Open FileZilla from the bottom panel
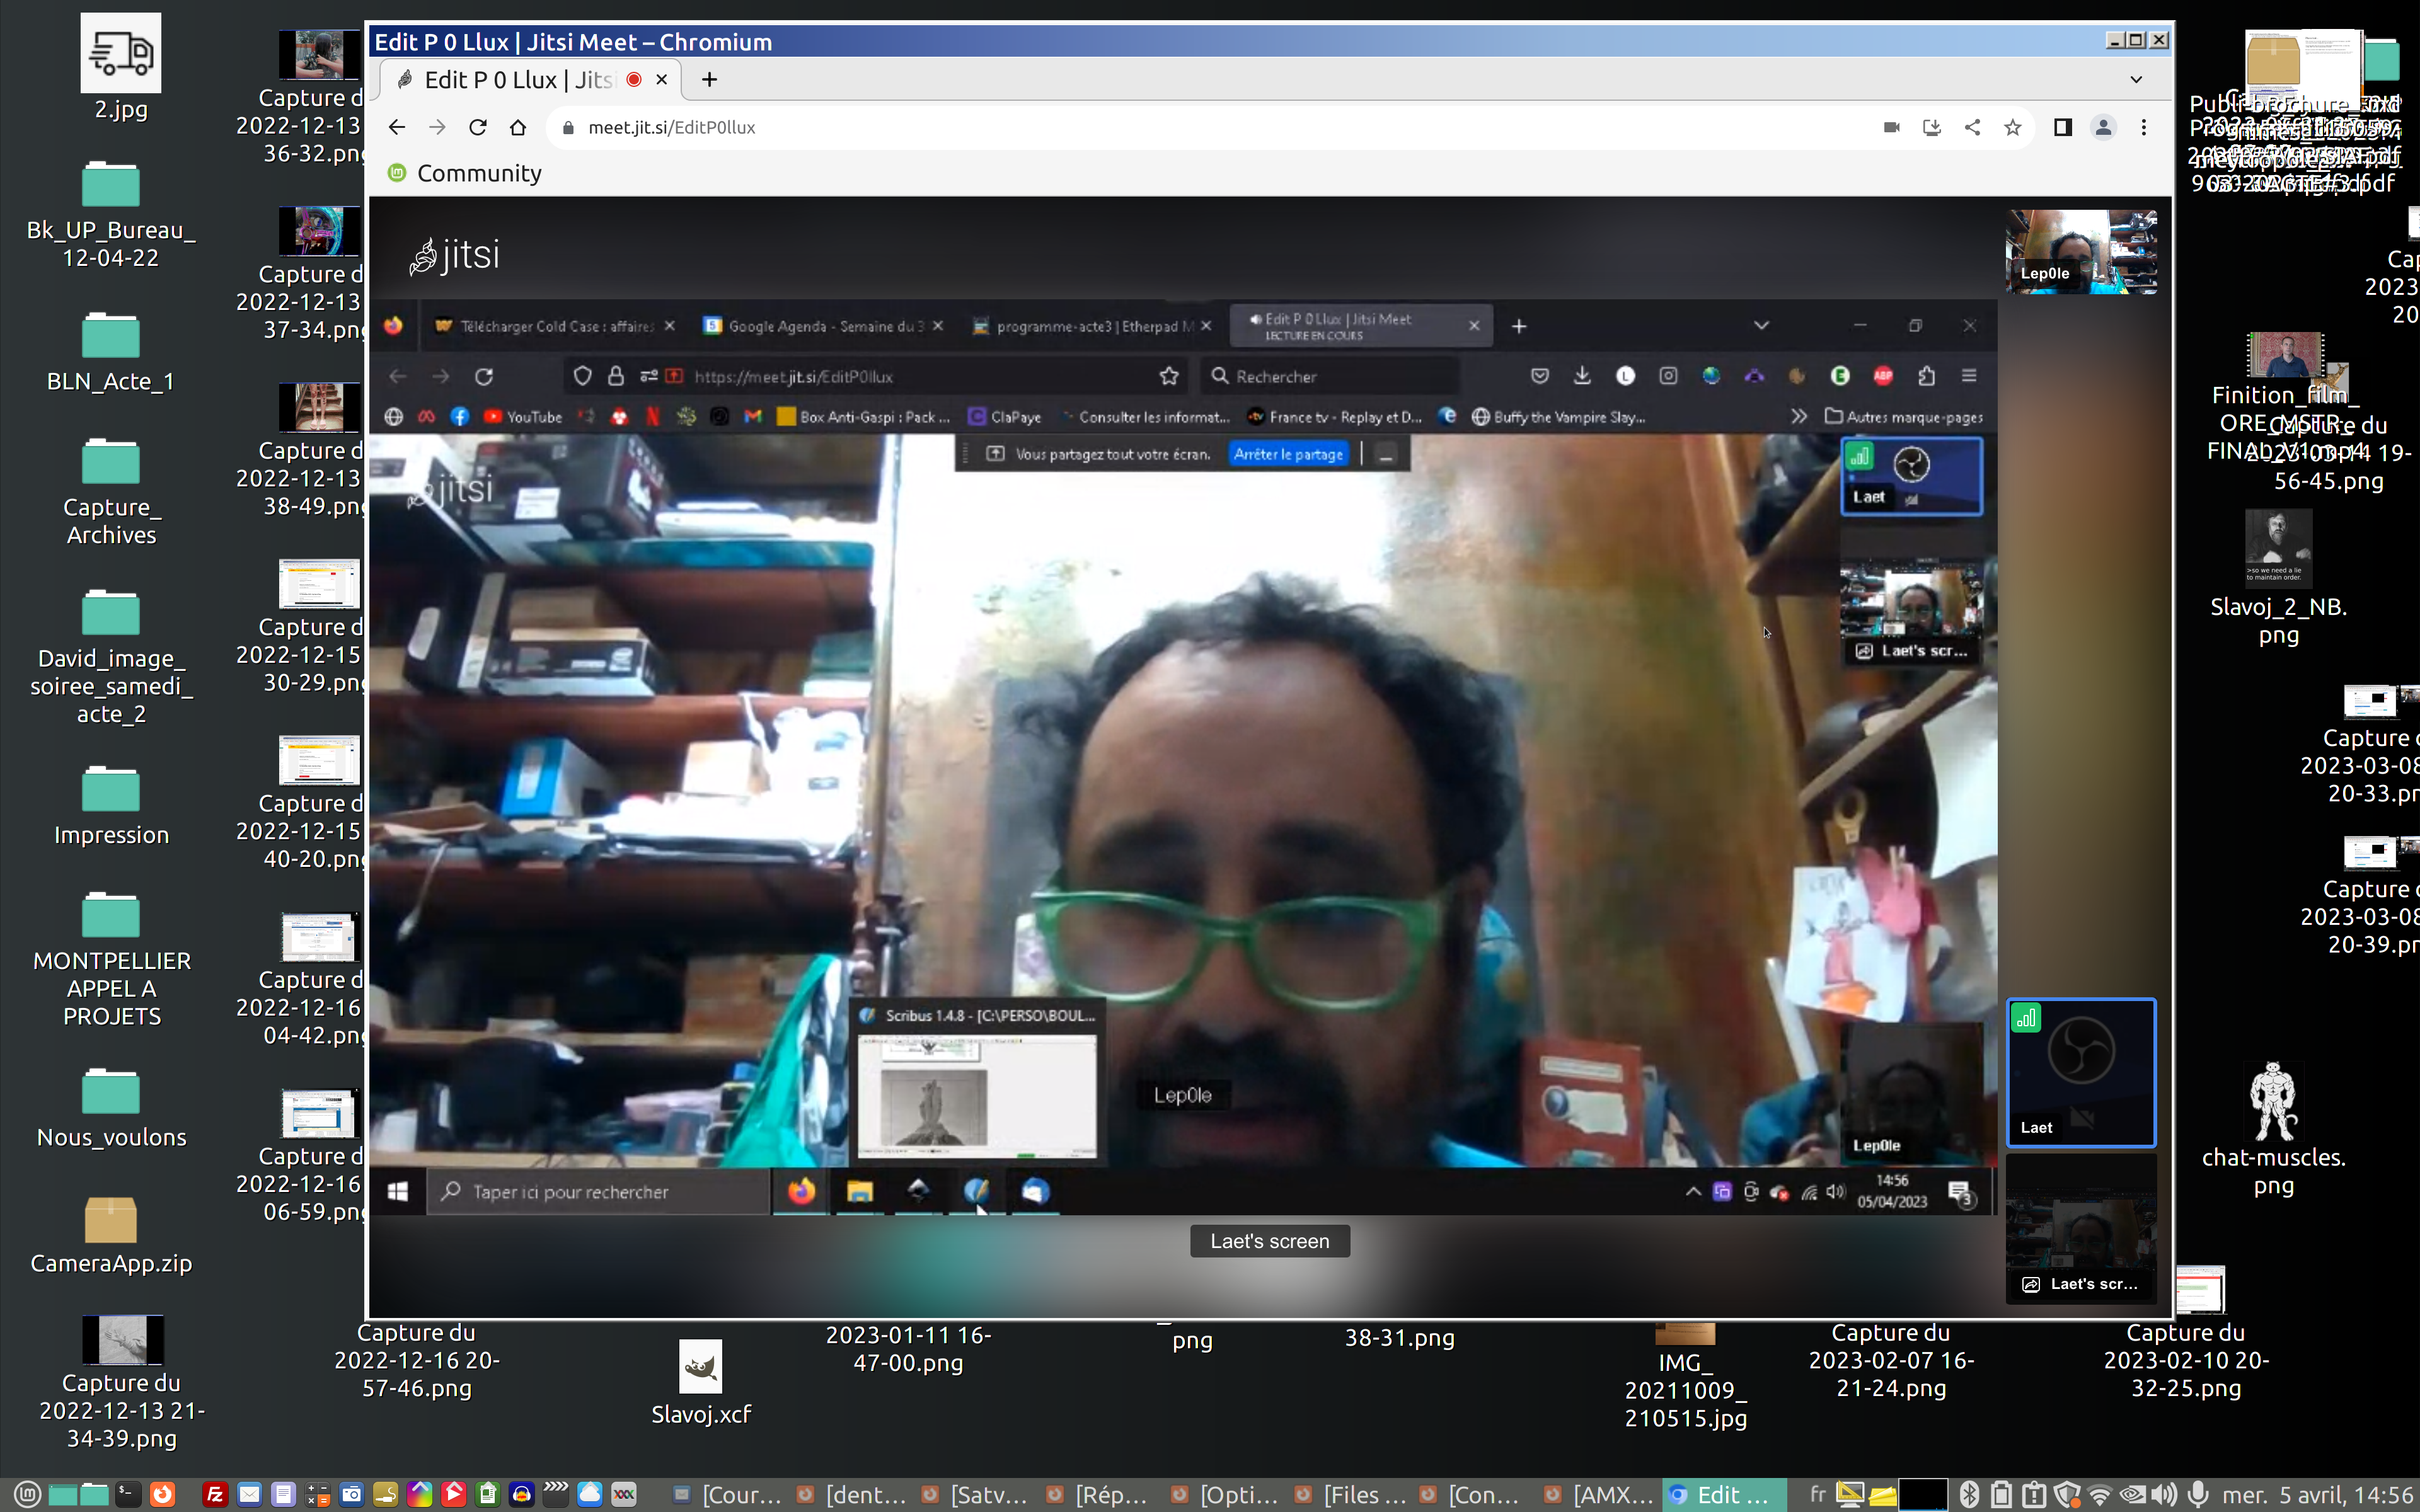Image resolution: width=2420 pixels, height=1512 pixels. [x=214, y=1494]
